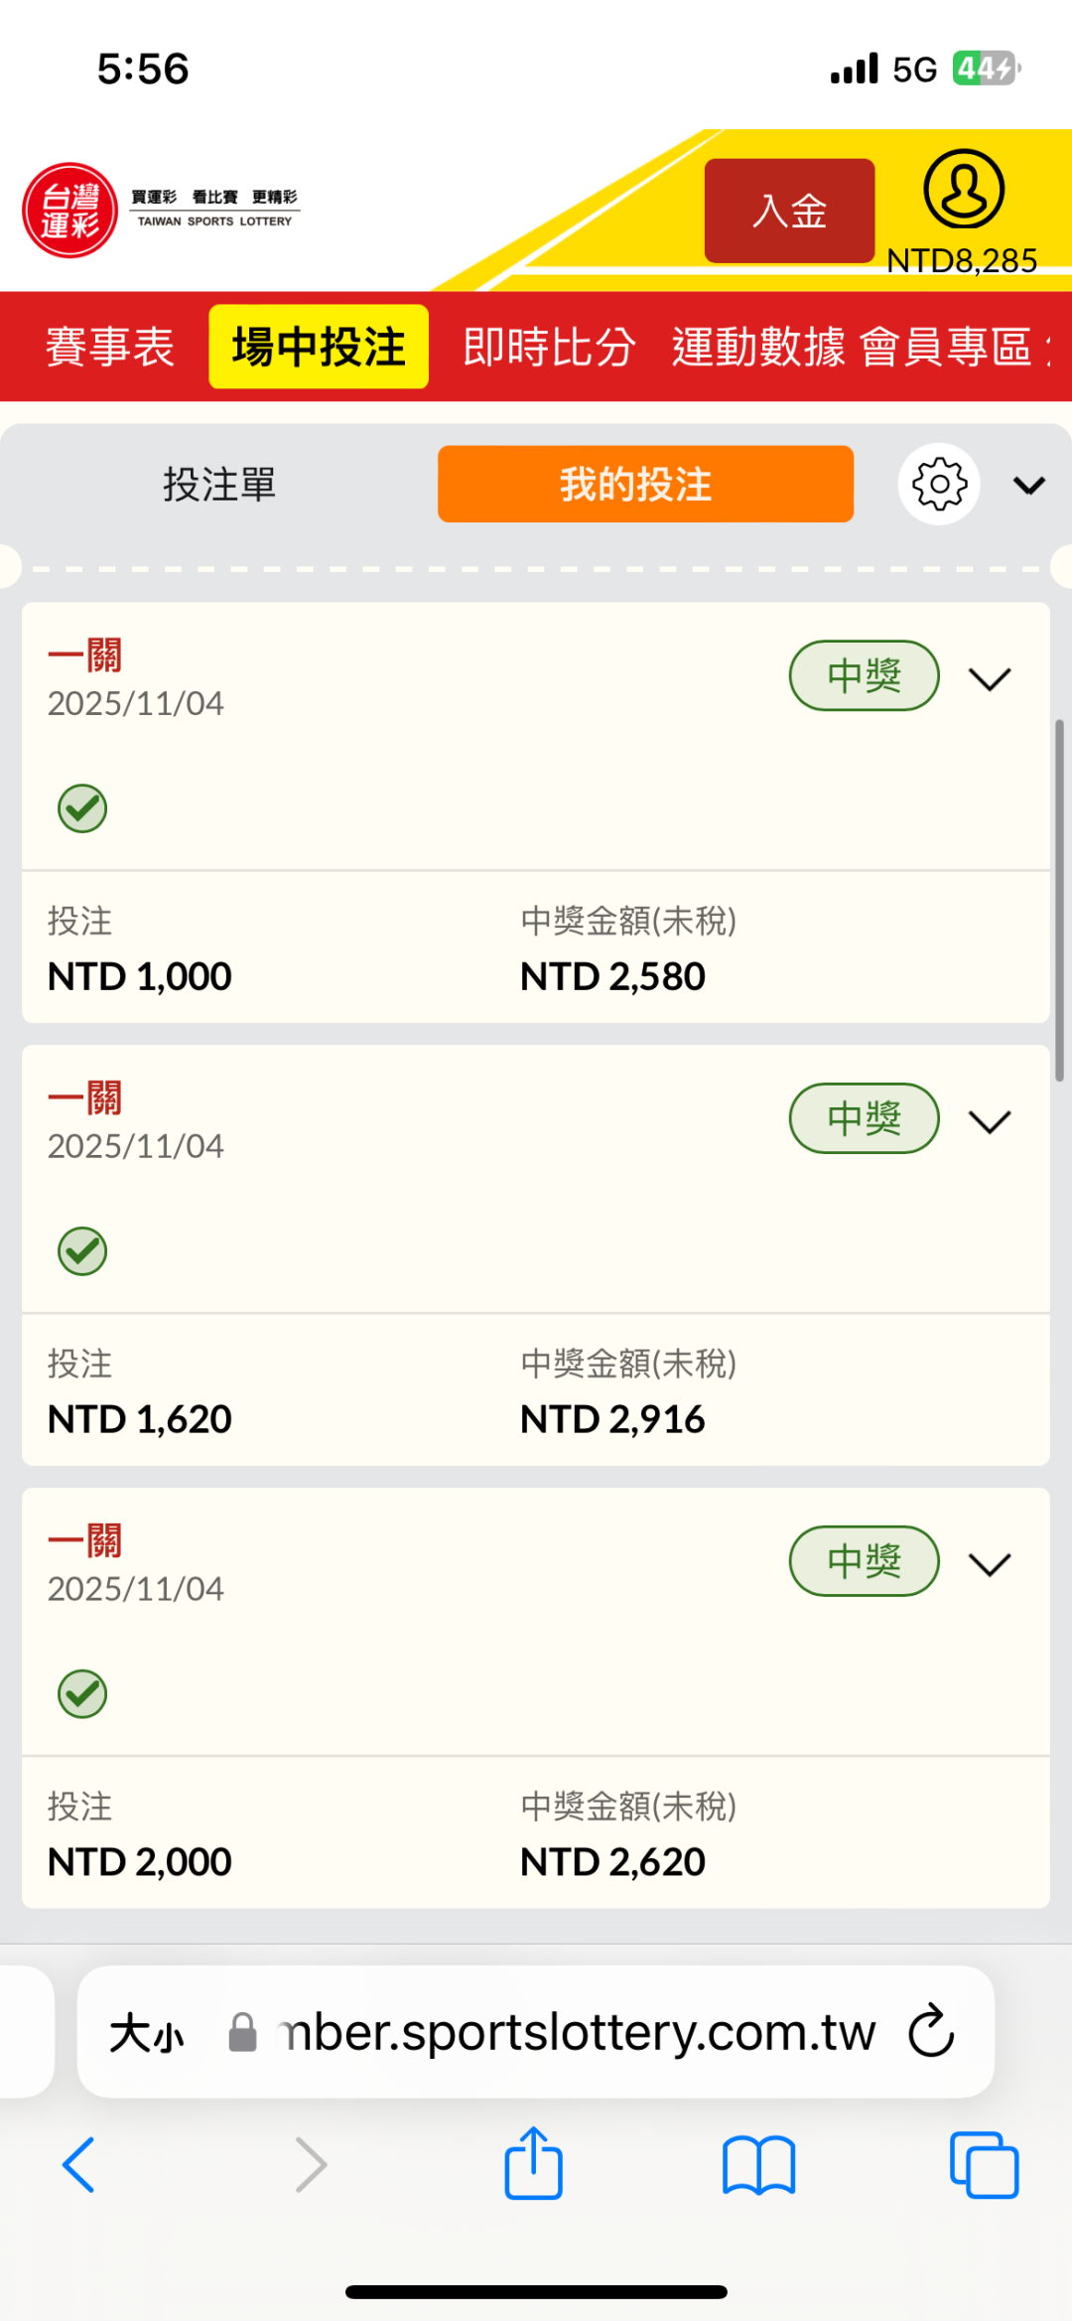Open the user account profile icon
Image resolution: width=1072 pixels, height=2321 pixels.
963,190
